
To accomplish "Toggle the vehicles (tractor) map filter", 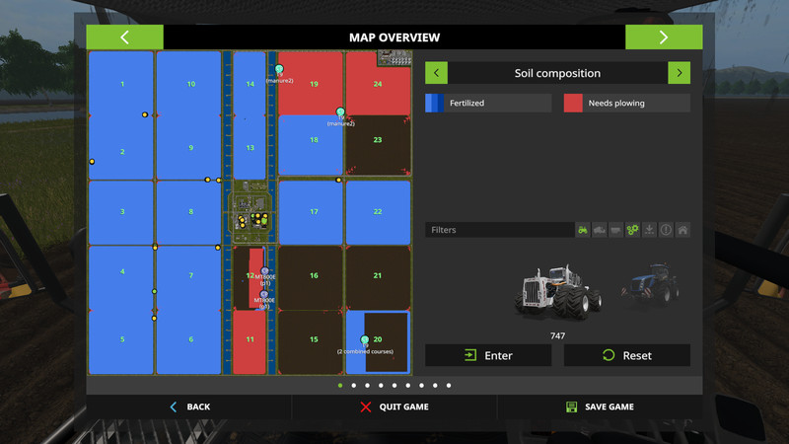I will click(583, 230).
